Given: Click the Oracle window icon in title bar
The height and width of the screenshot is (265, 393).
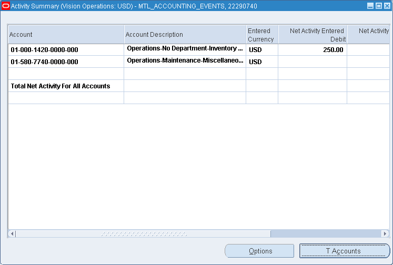Looking at the screenshot, I should click(5, 6).
